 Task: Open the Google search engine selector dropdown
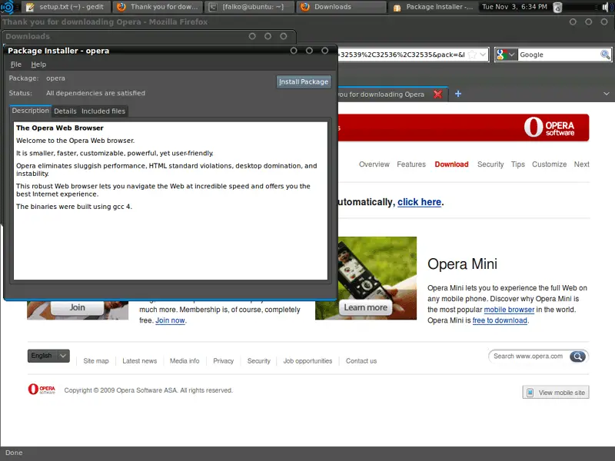(x=506, y=55)
